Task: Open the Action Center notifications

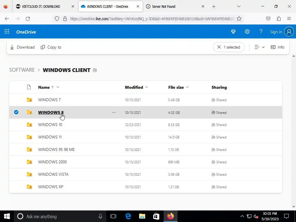Action: [286, 216]
